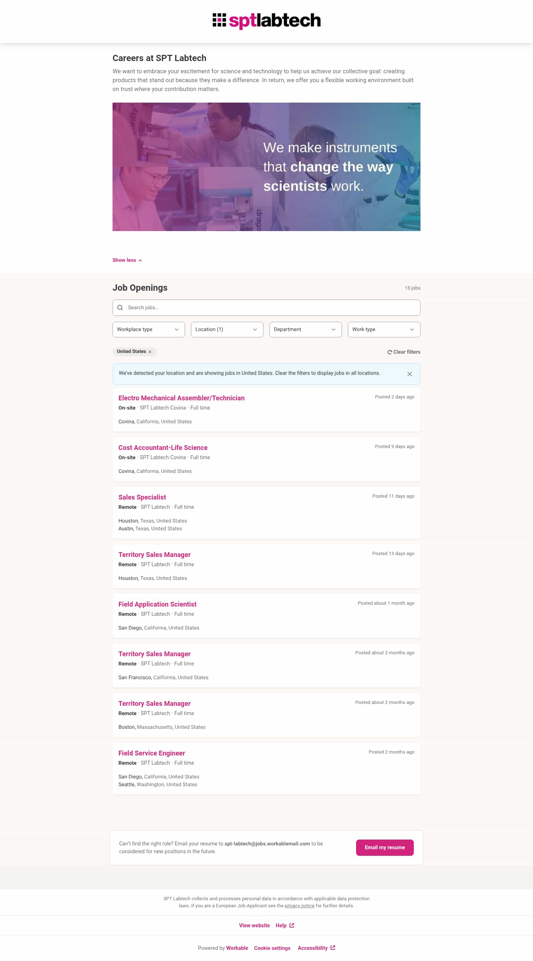Click the Email my resume button

pos(385,848)
